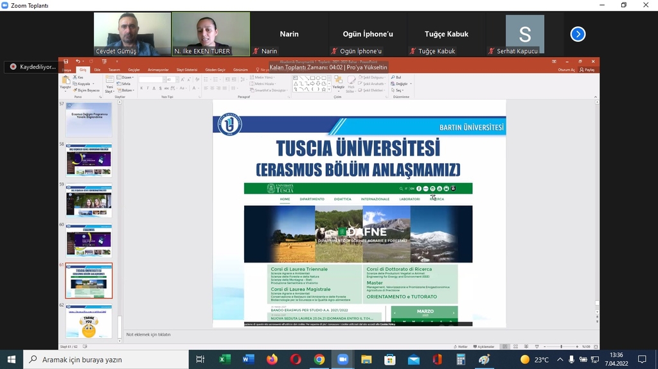This screenshot has width=658, height=369.
Task: Click Değiştir to replace text
Action: pyautogui.click(x=401, y=83)
